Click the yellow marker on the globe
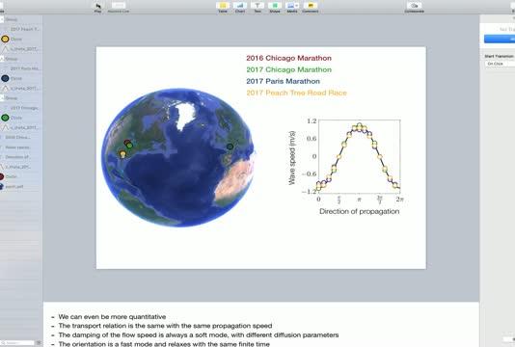This screenshot has width=515, height=347. 122,154
